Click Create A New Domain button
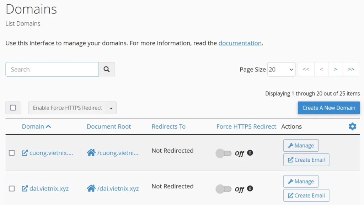This screenshot has width=364, height=205. (x=328, y=108)
